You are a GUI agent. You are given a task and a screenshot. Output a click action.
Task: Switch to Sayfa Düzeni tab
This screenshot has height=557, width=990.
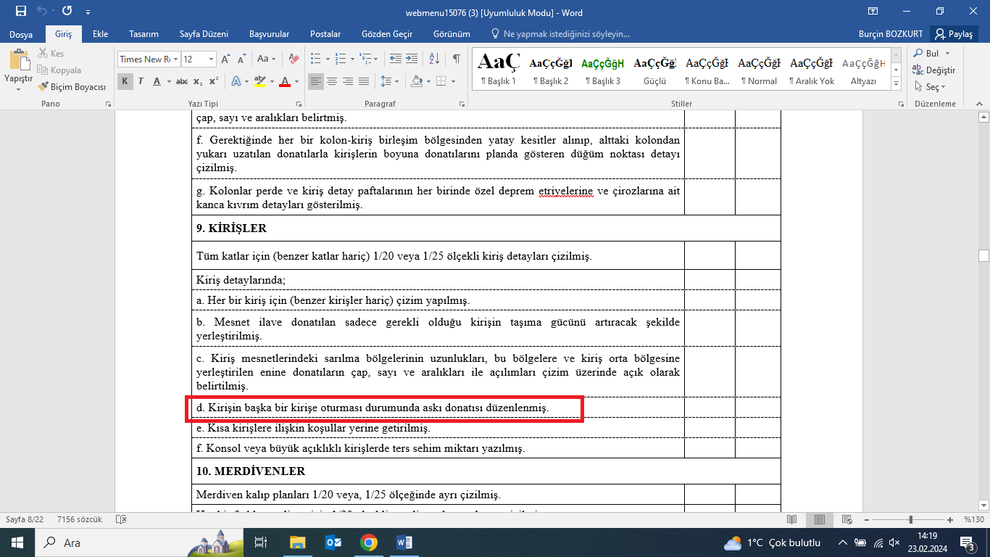point(204,34)
